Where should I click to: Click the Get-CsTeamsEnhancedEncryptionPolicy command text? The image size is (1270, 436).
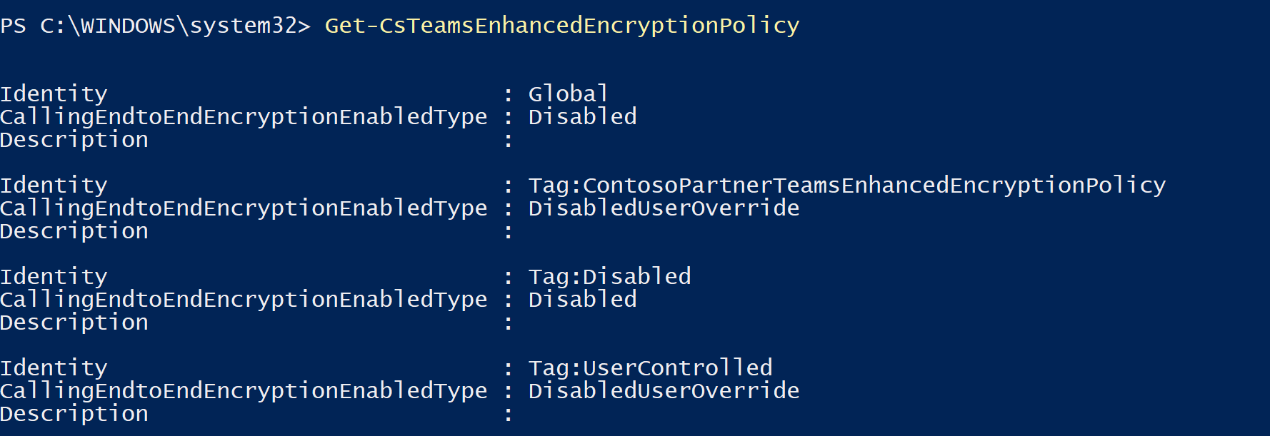click(561, 26)
